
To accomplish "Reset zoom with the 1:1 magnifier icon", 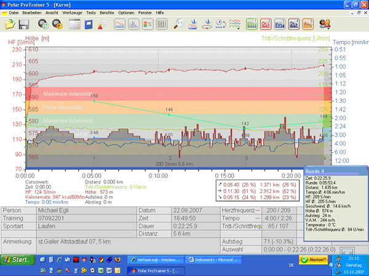I will (179, 24).
